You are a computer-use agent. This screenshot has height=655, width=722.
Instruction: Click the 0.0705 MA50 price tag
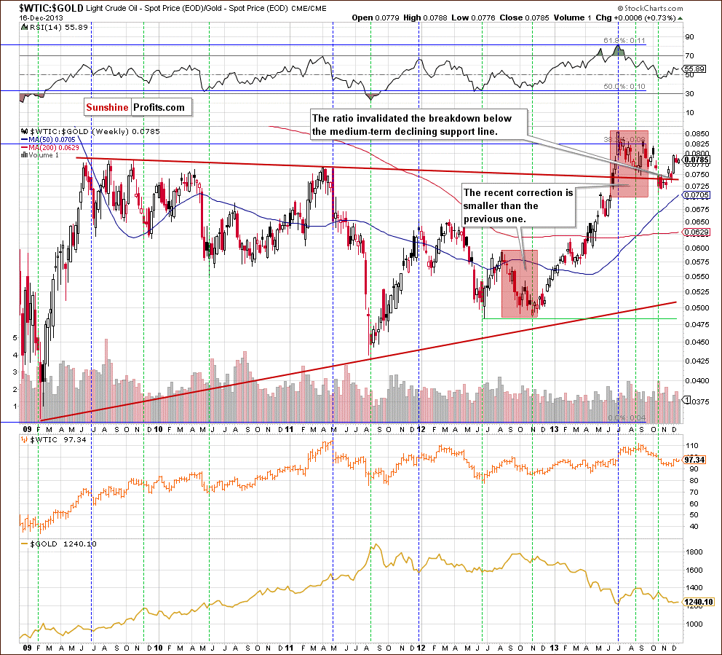697,195
